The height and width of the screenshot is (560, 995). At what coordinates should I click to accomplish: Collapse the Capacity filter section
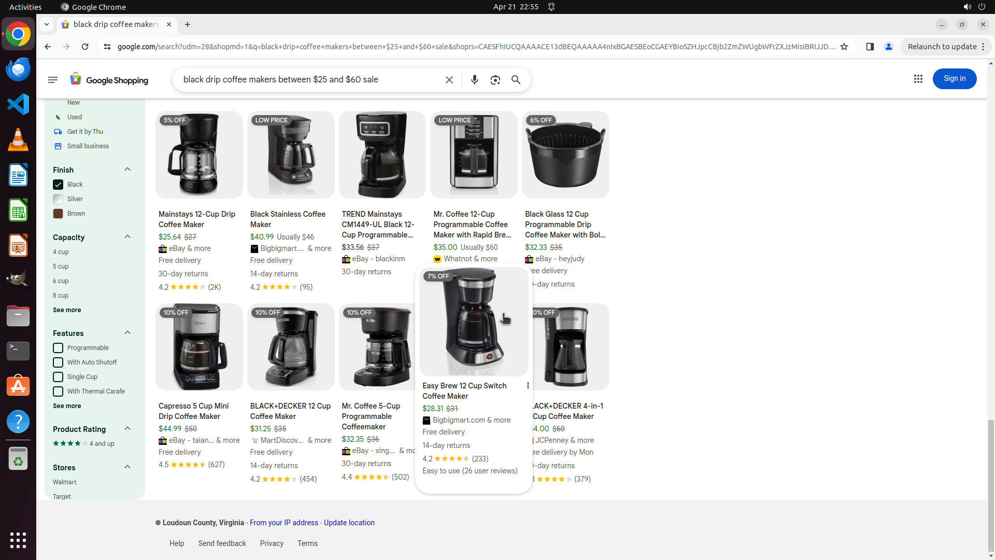(x=127, y=237)
